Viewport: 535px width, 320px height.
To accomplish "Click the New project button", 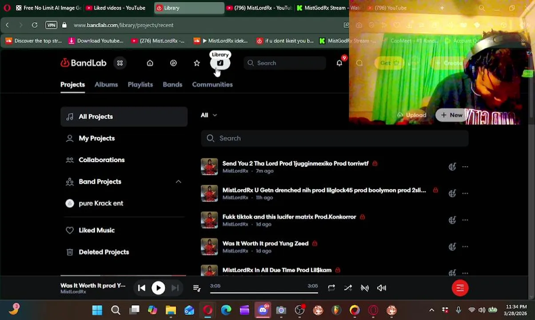I will pyautogui.click(x=451, y=115).
